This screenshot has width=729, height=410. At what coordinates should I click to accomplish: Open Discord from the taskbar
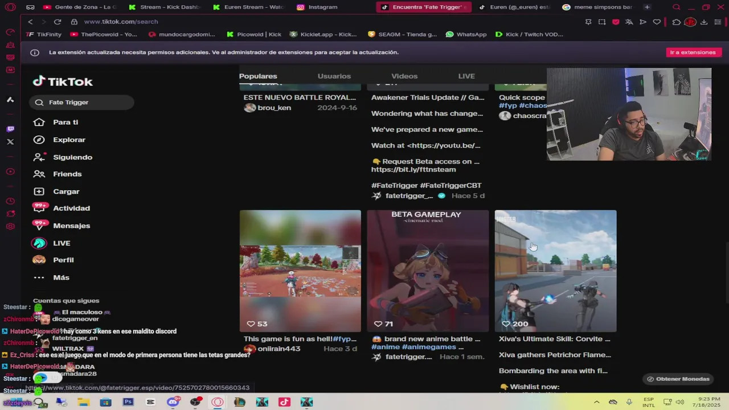pos(173,402)
